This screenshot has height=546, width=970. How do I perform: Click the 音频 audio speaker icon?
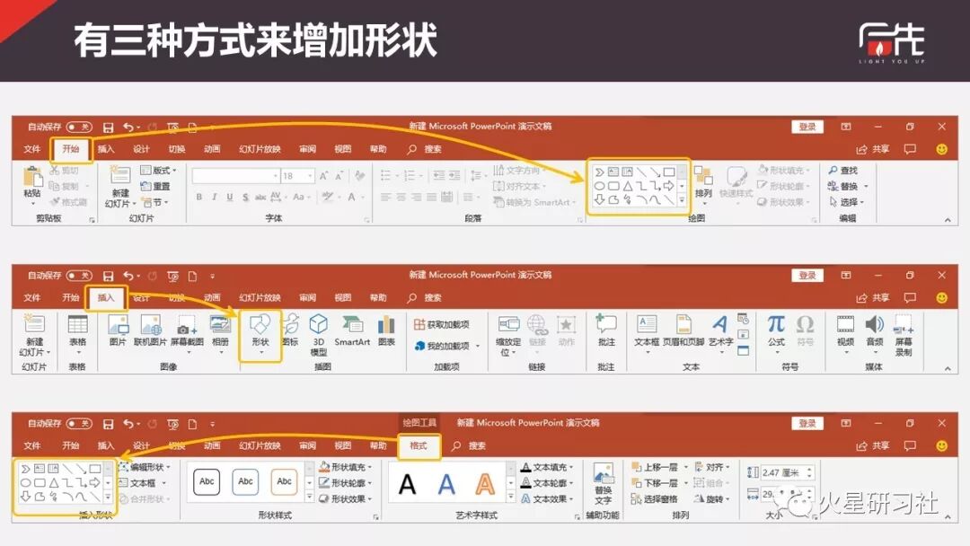[x=874, y=324]
